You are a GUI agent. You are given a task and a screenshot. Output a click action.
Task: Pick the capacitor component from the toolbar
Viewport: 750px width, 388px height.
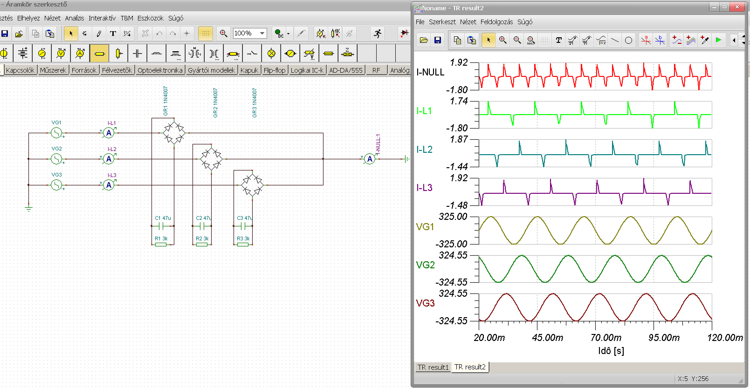point(138,54)
